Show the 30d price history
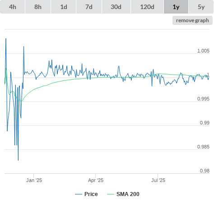The width and height of the screenshot is (214, 206). (116, 7)
